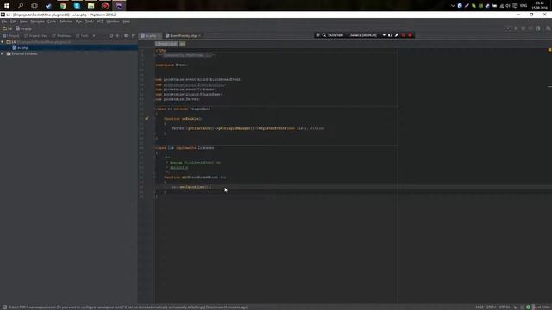The width and height of the screenshot is (552, 310).
Task: Click the magnifier on recorder overlay
Action: point(324,35)
